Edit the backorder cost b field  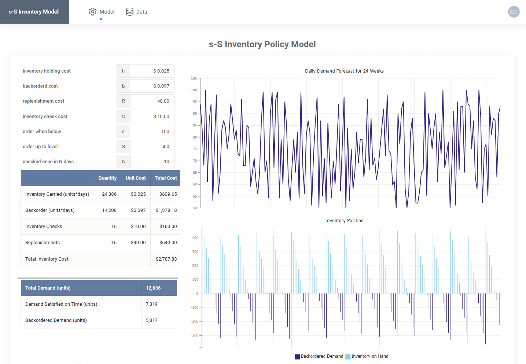click(152, 86)
